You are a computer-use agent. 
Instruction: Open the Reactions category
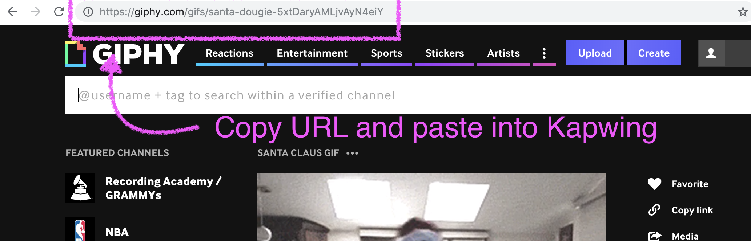pyautogui.click(x=229, y=53)
